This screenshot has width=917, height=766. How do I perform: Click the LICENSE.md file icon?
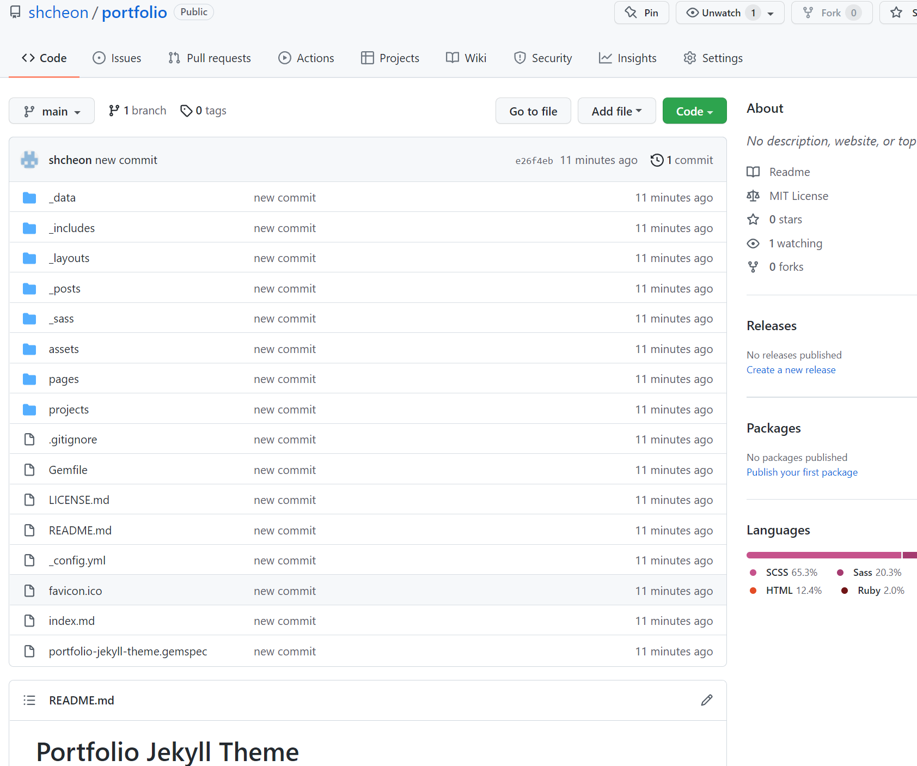pos(29,500)
